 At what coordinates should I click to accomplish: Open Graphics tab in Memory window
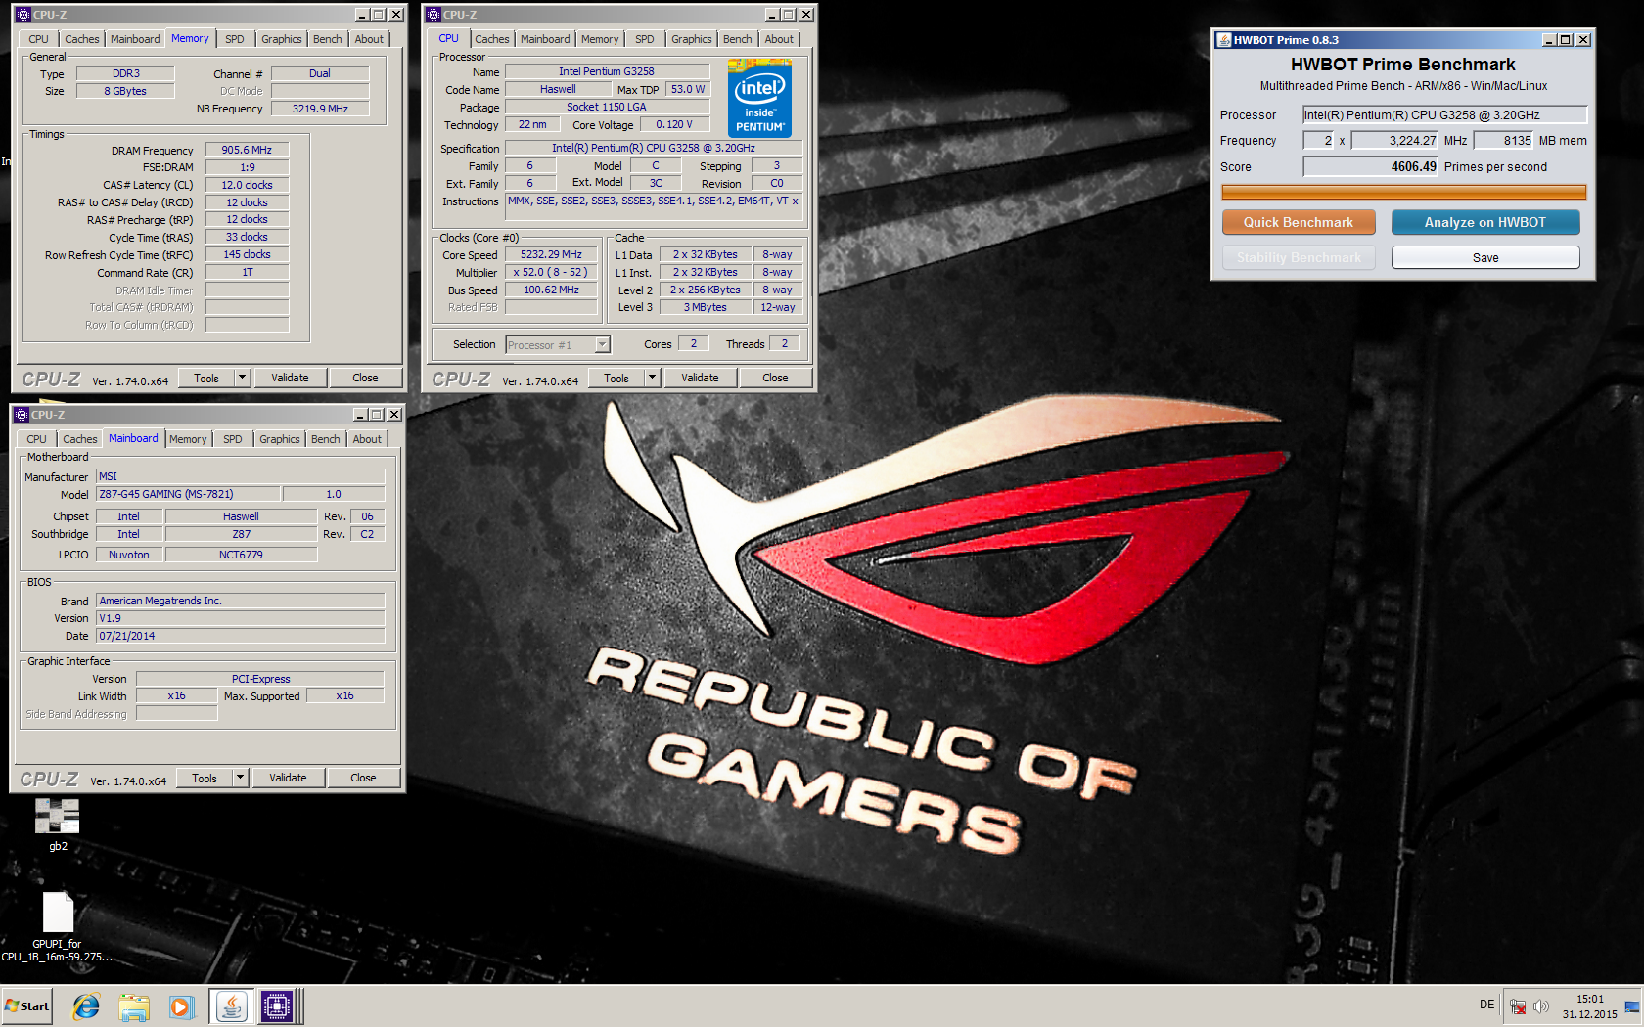pos(282,39)
